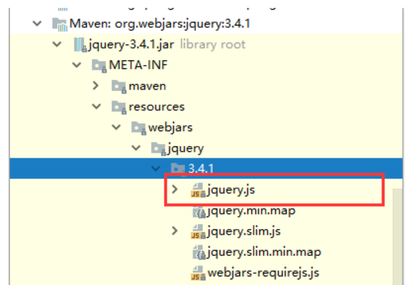405x285 pixels.
Task: Click the Maven library icon for org.webjars:jquery:3.4.1
Action: (60, 24)
